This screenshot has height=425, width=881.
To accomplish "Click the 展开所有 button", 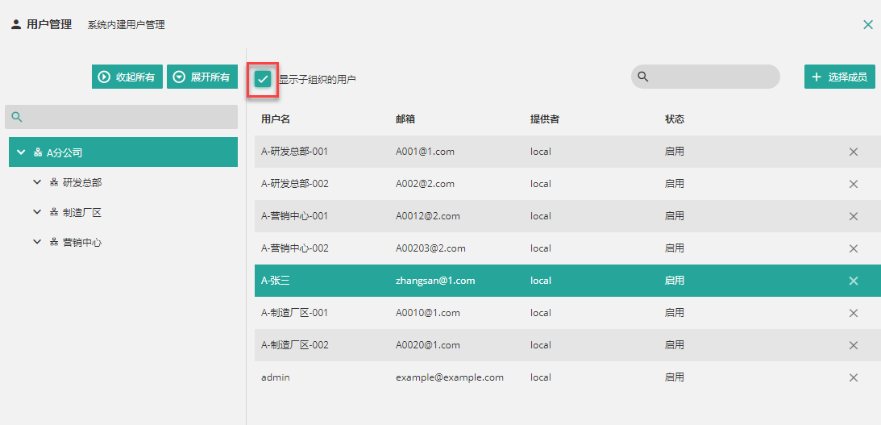I will pos(202,77).
